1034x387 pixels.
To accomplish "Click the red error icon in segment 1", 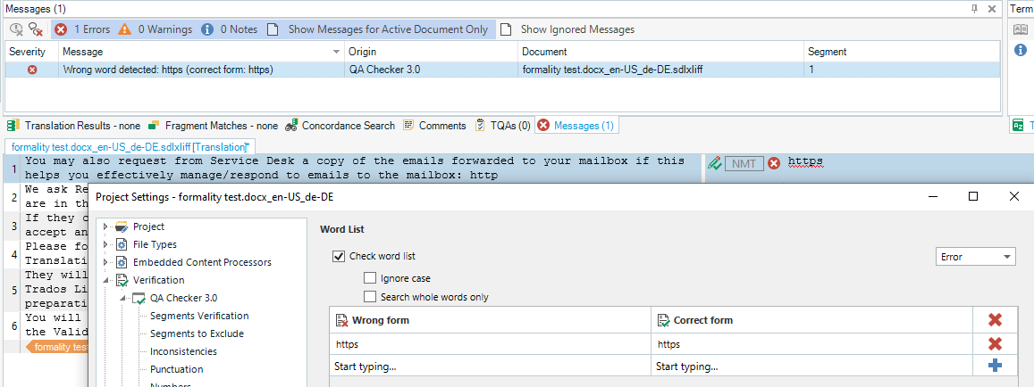I will 774,163.
